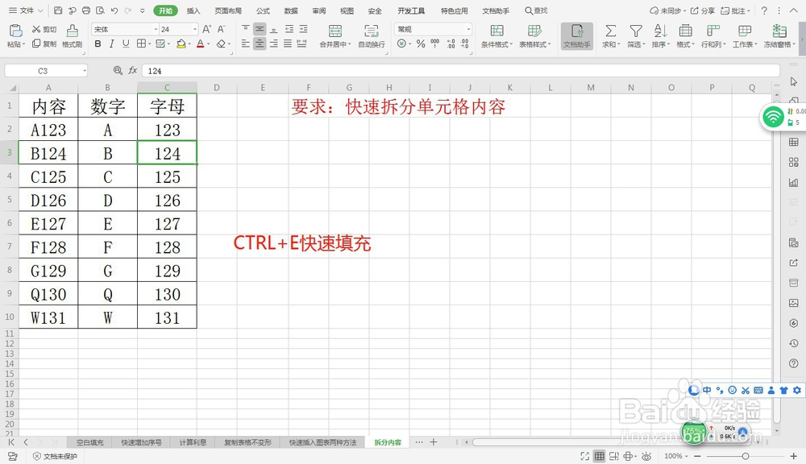Image resolution: width=806 pixels, height=464 pixels.
Task: Toggle align right
Action: 274,43
